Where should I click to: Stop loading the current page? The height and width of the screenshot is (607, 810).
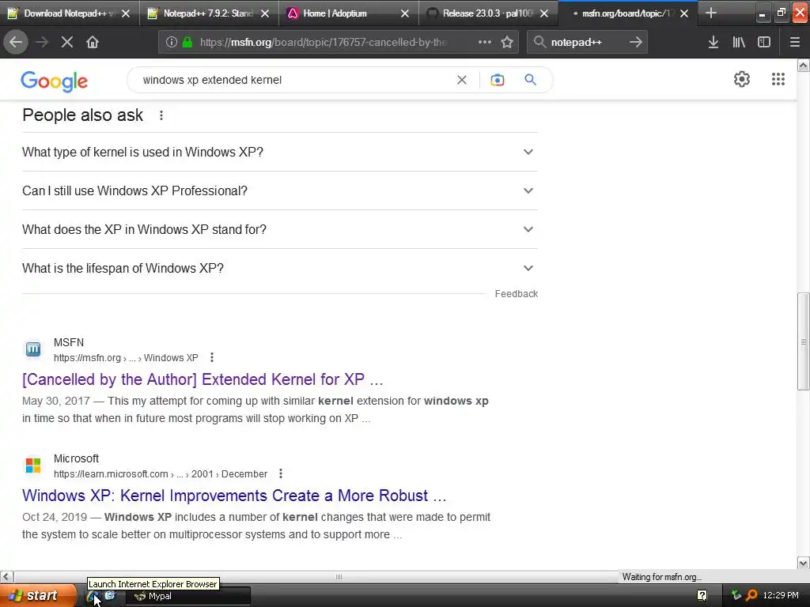tap(67, 43)
